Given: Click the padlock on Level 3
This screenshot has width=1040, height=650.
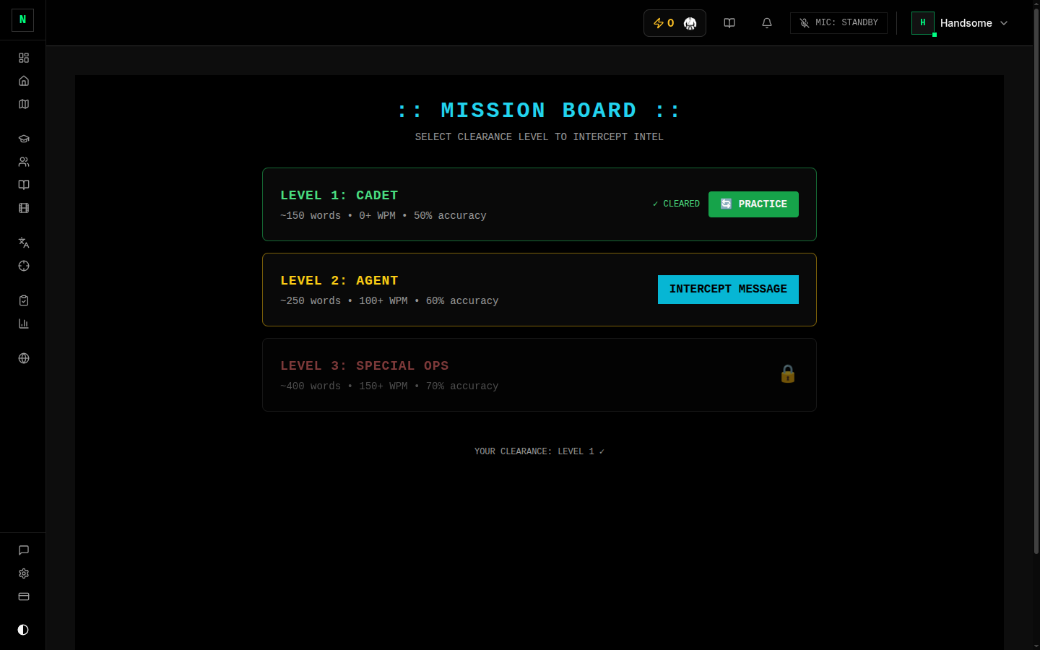Looking at the screenshot, I should coord(788,374).
